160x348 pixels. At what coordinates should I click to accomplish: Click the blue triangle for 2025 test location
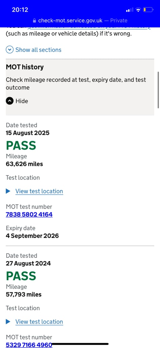8,191
